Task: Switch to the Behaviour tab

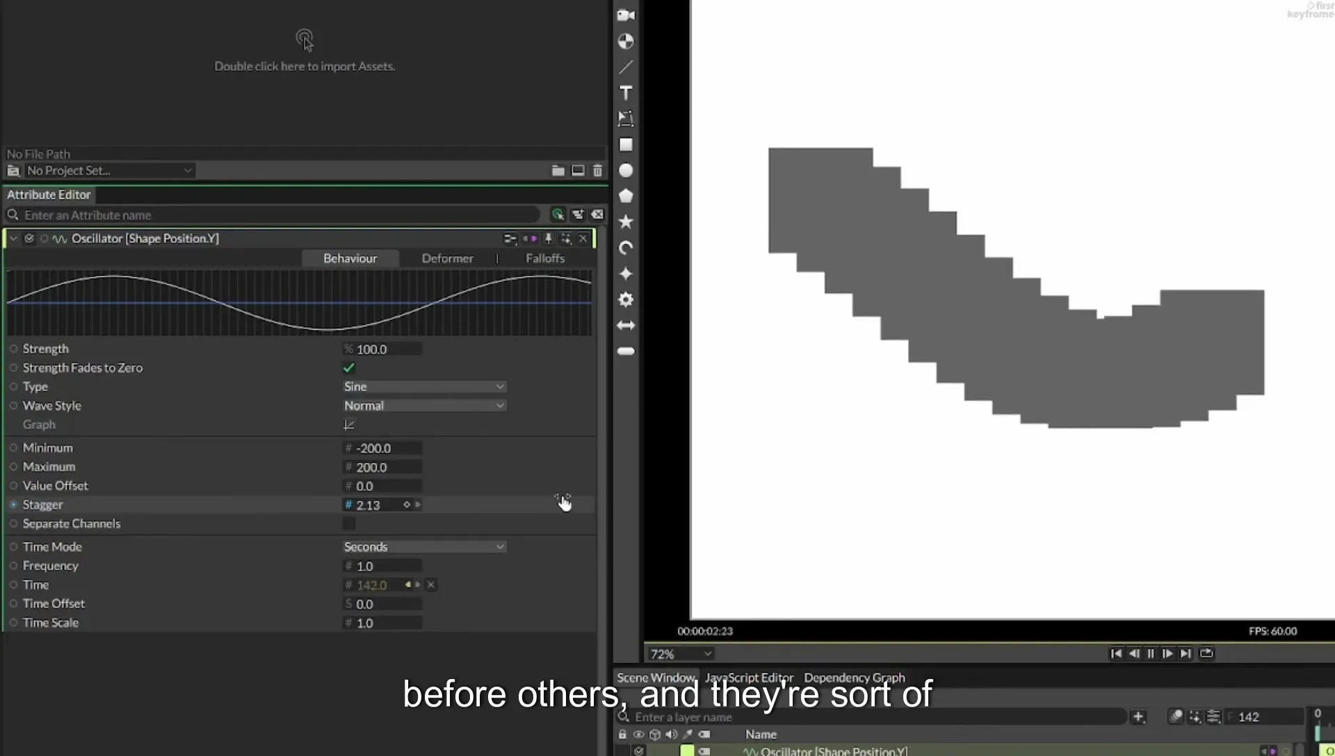Action: [350, 258]
